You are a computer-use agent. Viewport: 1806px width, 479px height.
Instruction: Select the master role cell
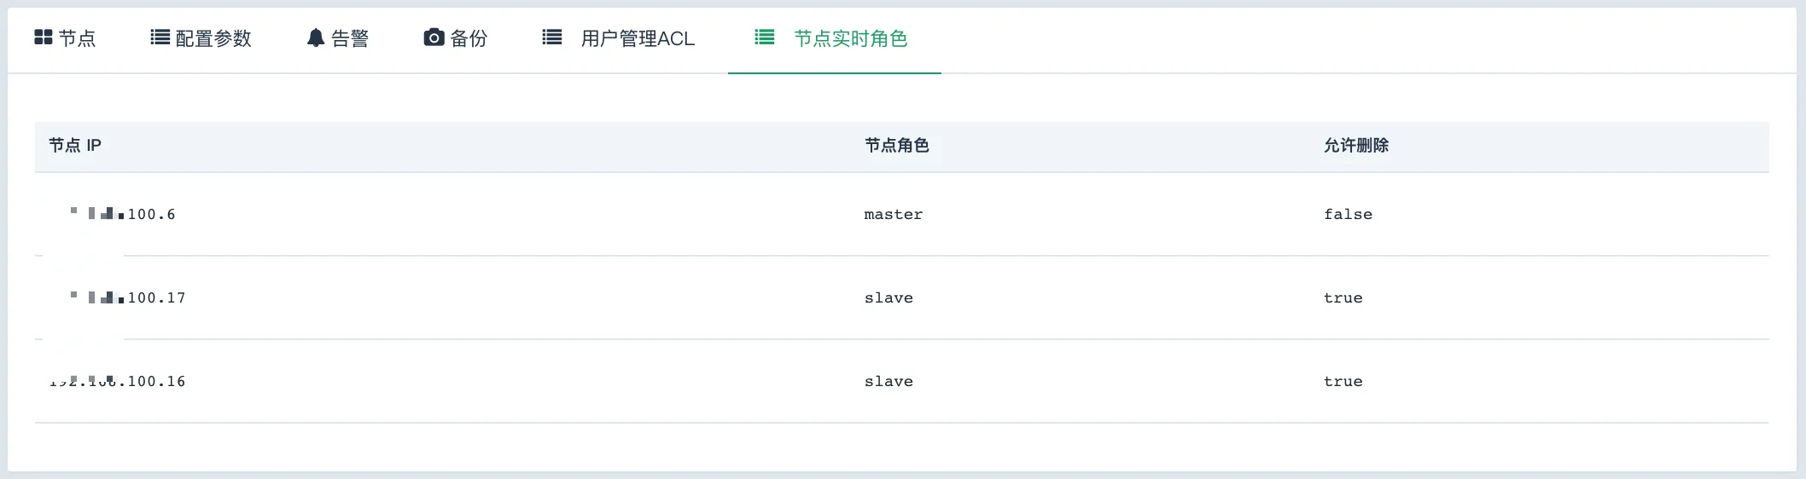pos(893,215)
